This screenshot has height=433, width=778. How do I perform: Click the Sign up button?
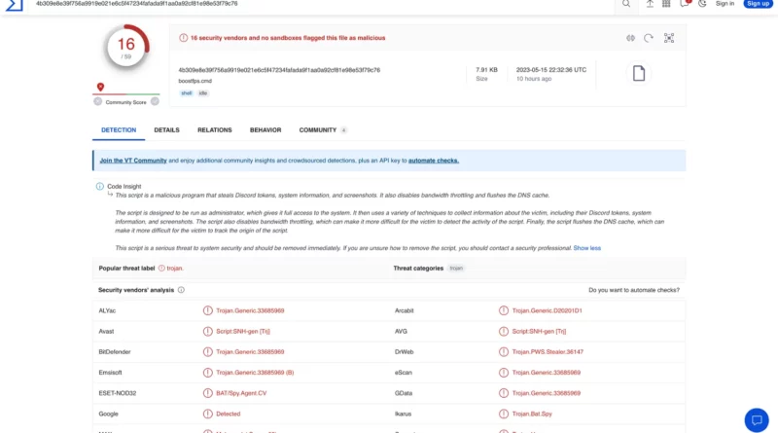click(x=758, y=4)
